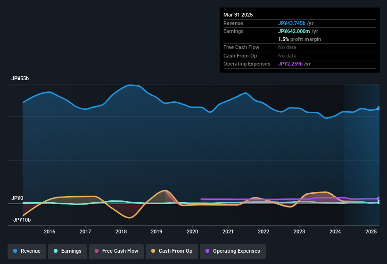Toggle the Operating Expenses legend button
Image resolution: width=387 pixels, height=264 pixels.
[233, 251]
